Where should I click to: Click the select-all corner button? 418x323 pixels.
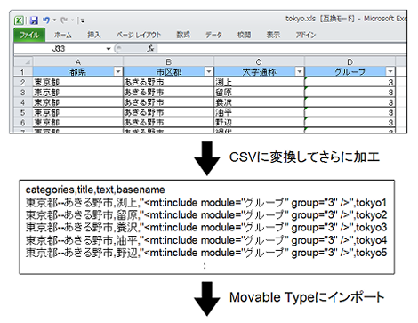[x=23, y=61]
